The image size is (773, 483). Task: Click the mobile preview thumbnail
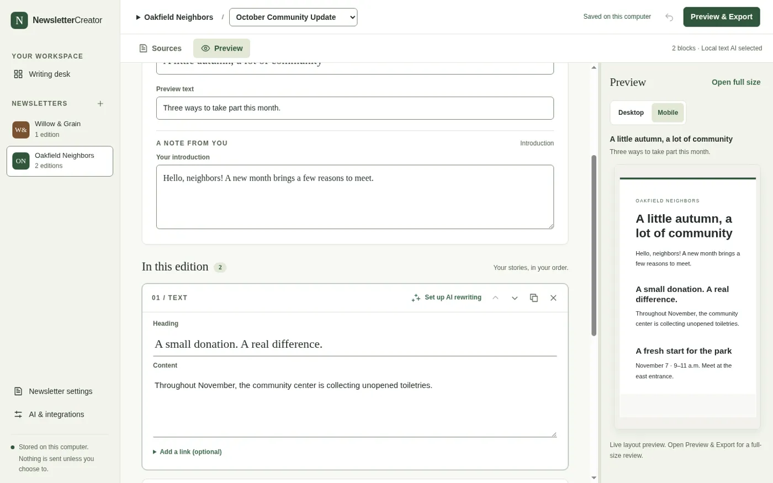coord(687,297)
